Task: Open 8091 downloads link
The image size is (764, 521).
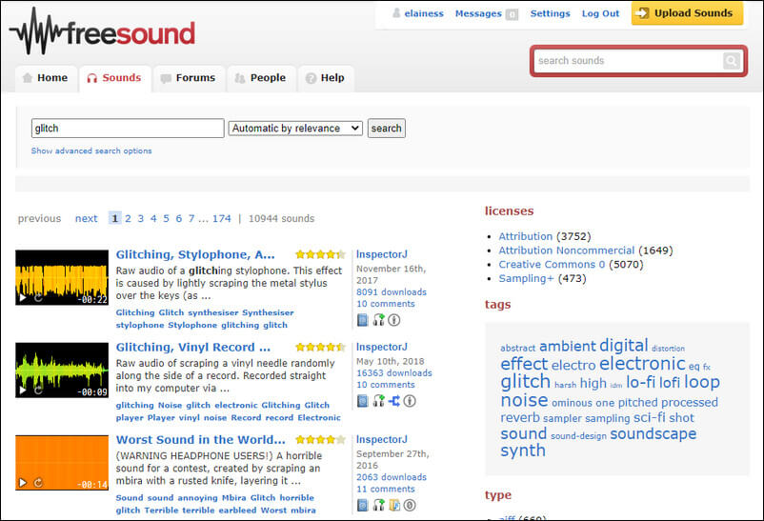Action: [x=392, y=292]
